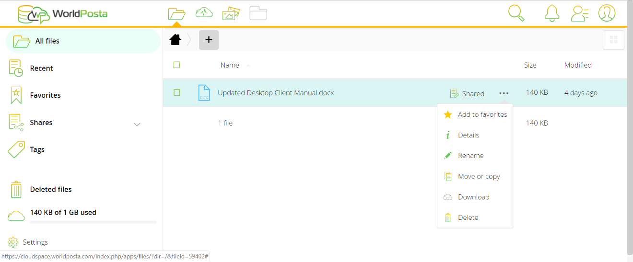Open the user account avatar menu
The height and width of the screenshot is (262, 633).
[607, 13]
